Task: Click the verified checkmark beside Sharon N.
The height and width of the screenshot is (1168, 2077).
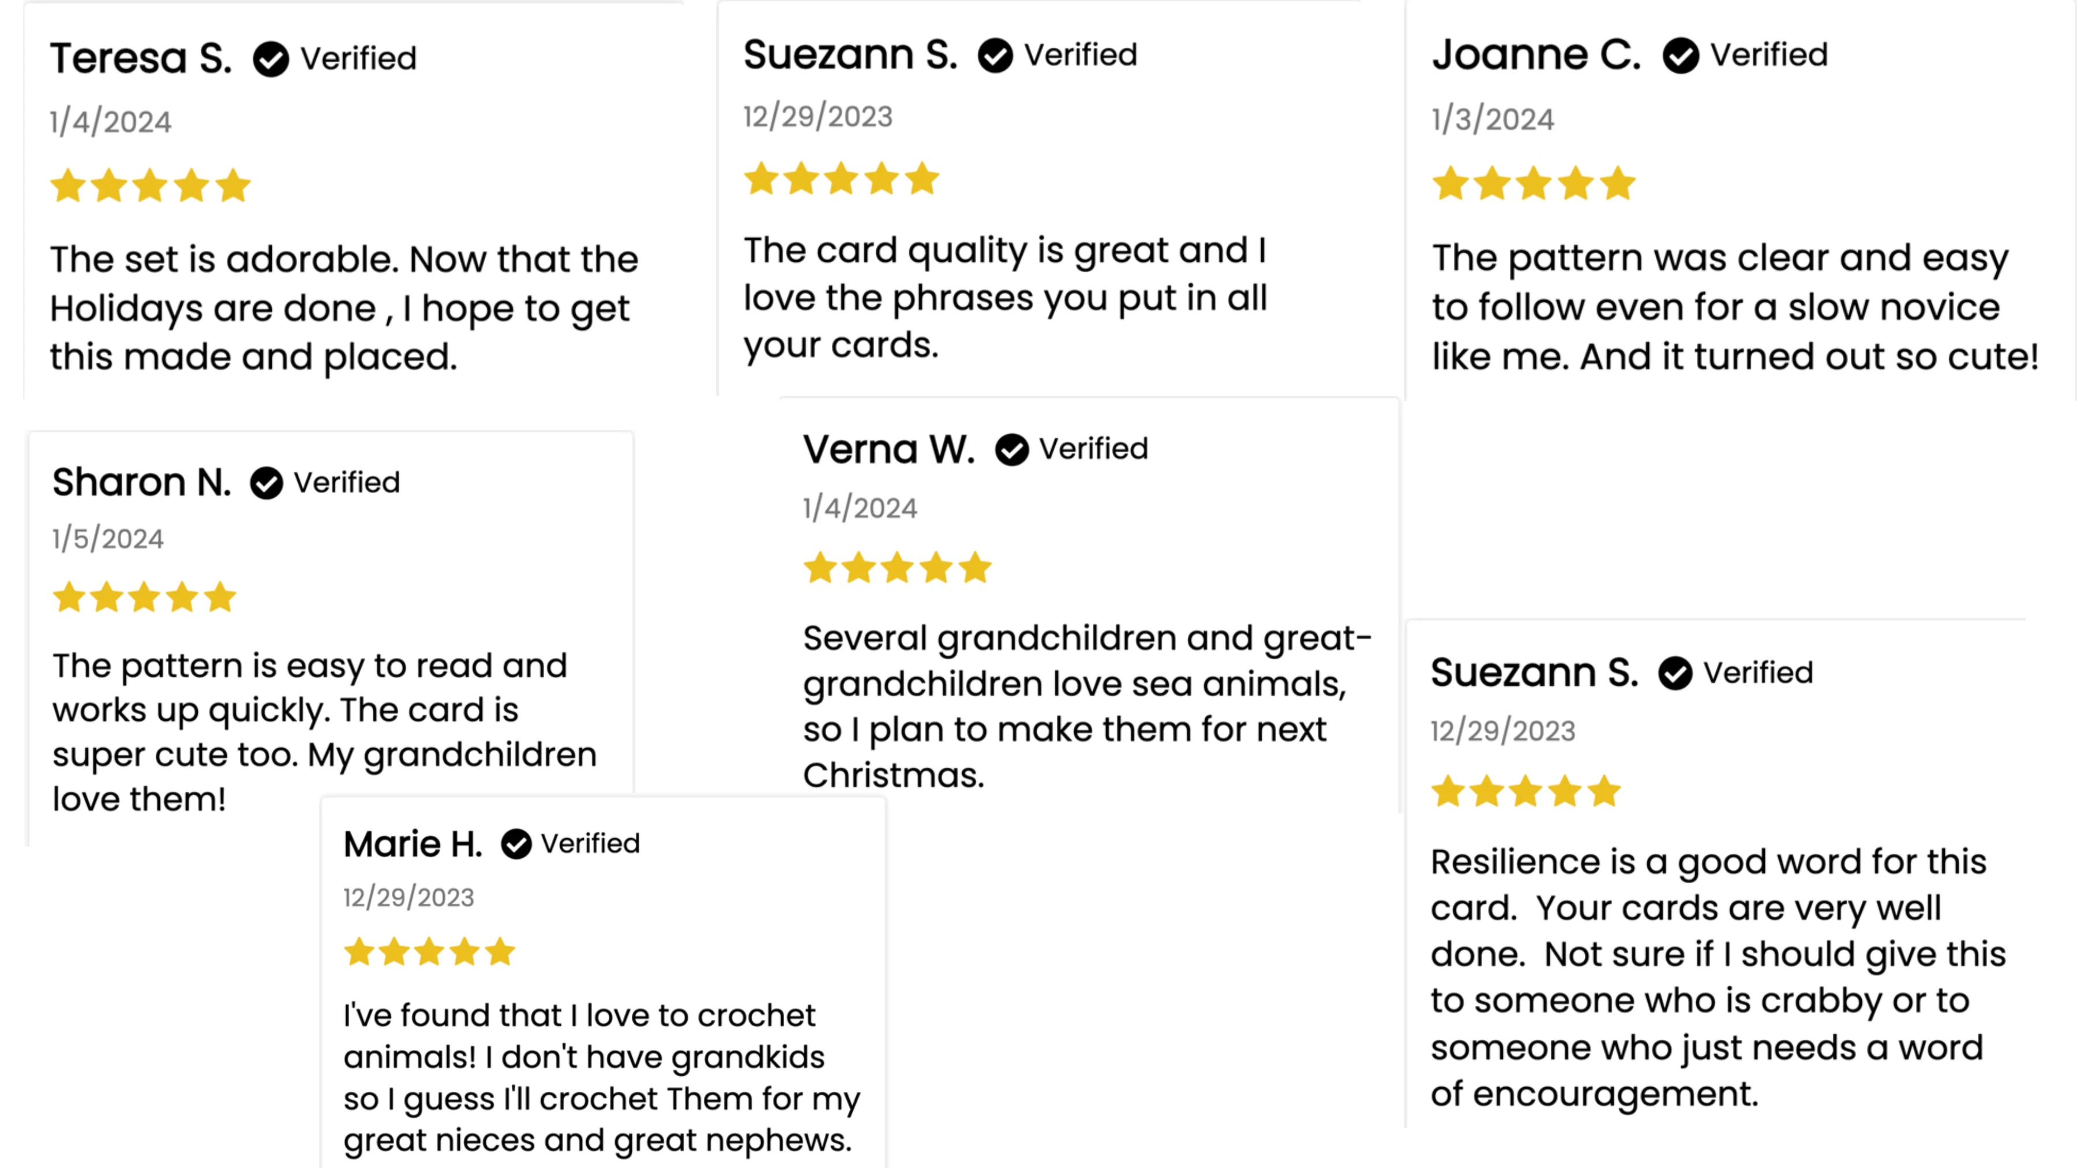Action: pyautogui.click(x=266, y=484)
